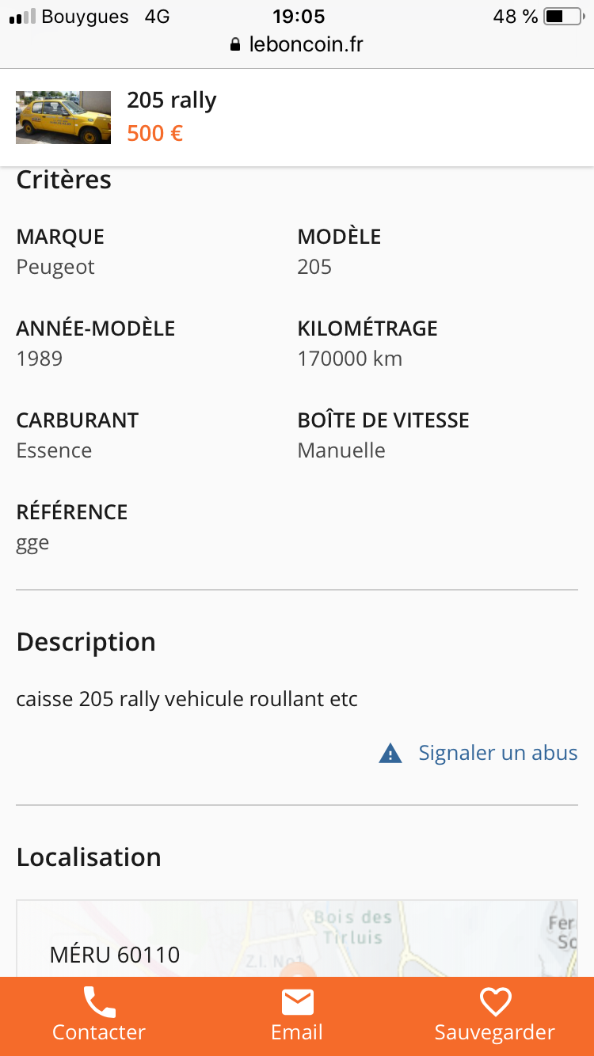The width and height of the screenshot is (594, 1056).
Task: Tap the Contacter label in bottom bar
Action: [99, 1032]
